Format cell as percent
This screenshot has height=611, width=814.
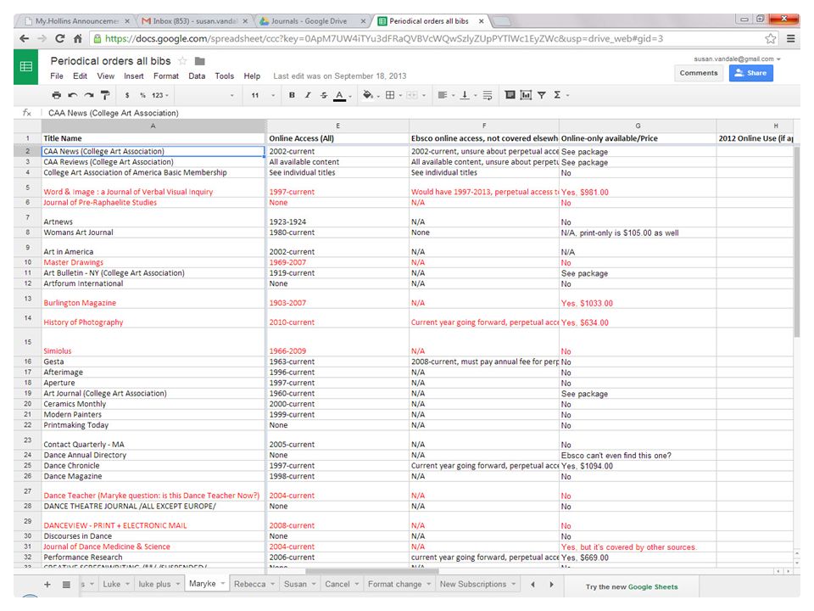click(x=142, y=95)
